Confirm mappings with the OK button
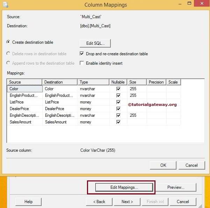210x208 pixels. coord(163,165)
